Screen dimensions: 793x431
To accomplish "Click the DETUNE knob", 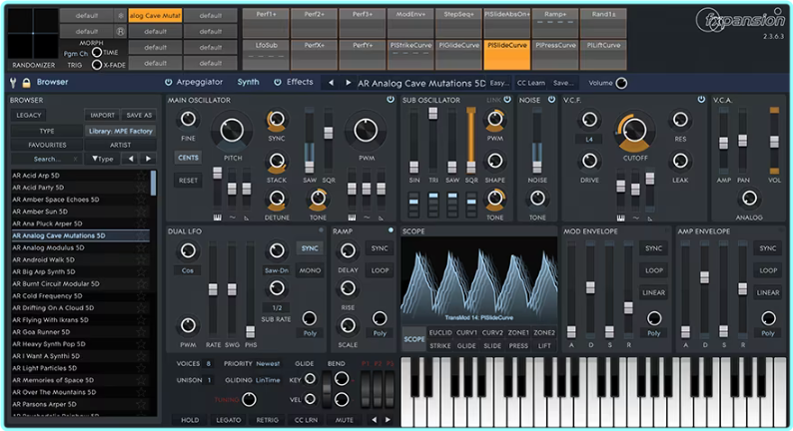I will click(276, 200).
